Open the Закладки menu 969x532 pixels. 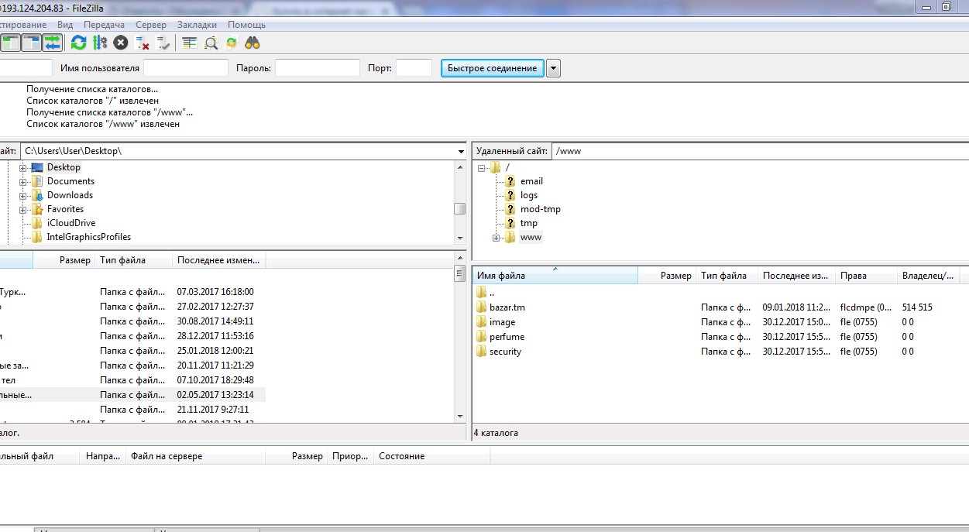(x=197, y=25)
